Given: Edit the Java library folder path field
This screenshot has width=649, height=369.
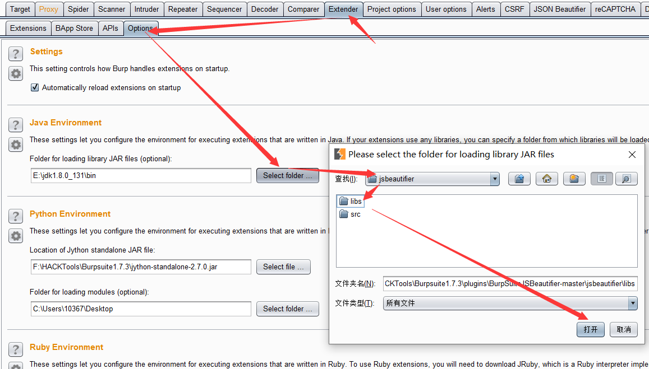Looking at the screenshot, I should pos(141,176).
